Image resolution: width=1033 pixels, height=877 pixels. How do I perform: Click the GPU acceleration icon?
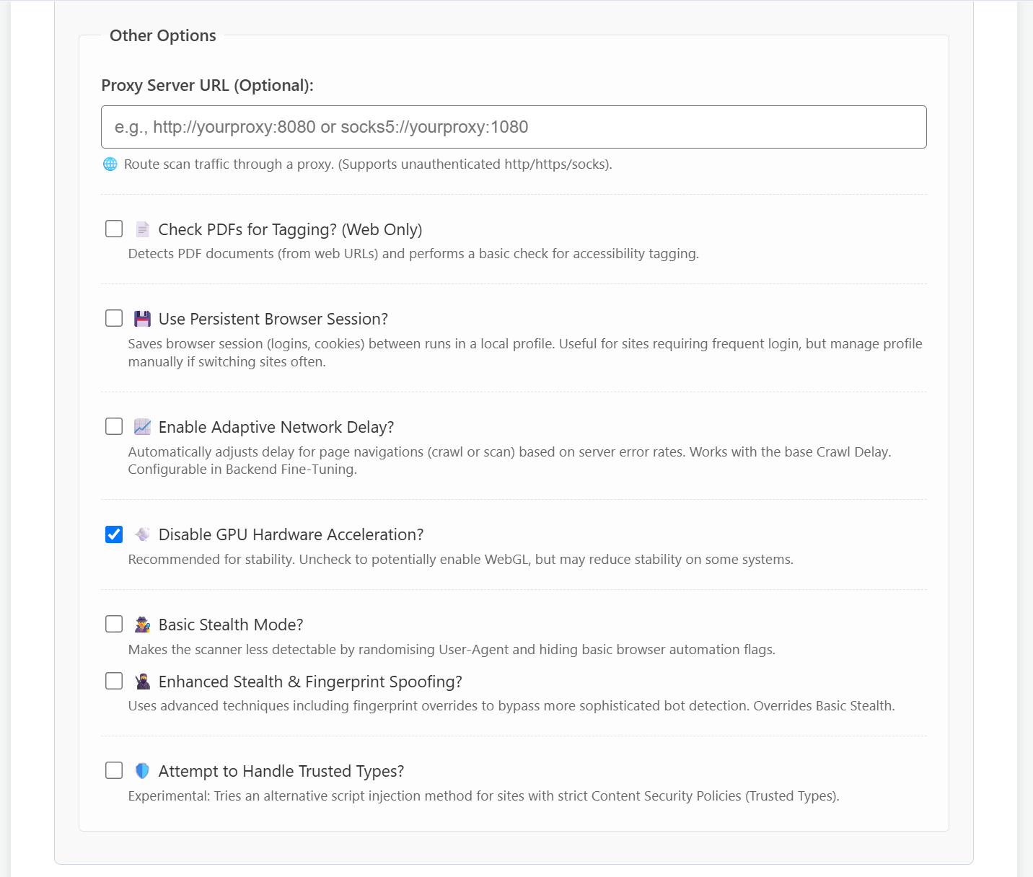[x=143, y=534]
